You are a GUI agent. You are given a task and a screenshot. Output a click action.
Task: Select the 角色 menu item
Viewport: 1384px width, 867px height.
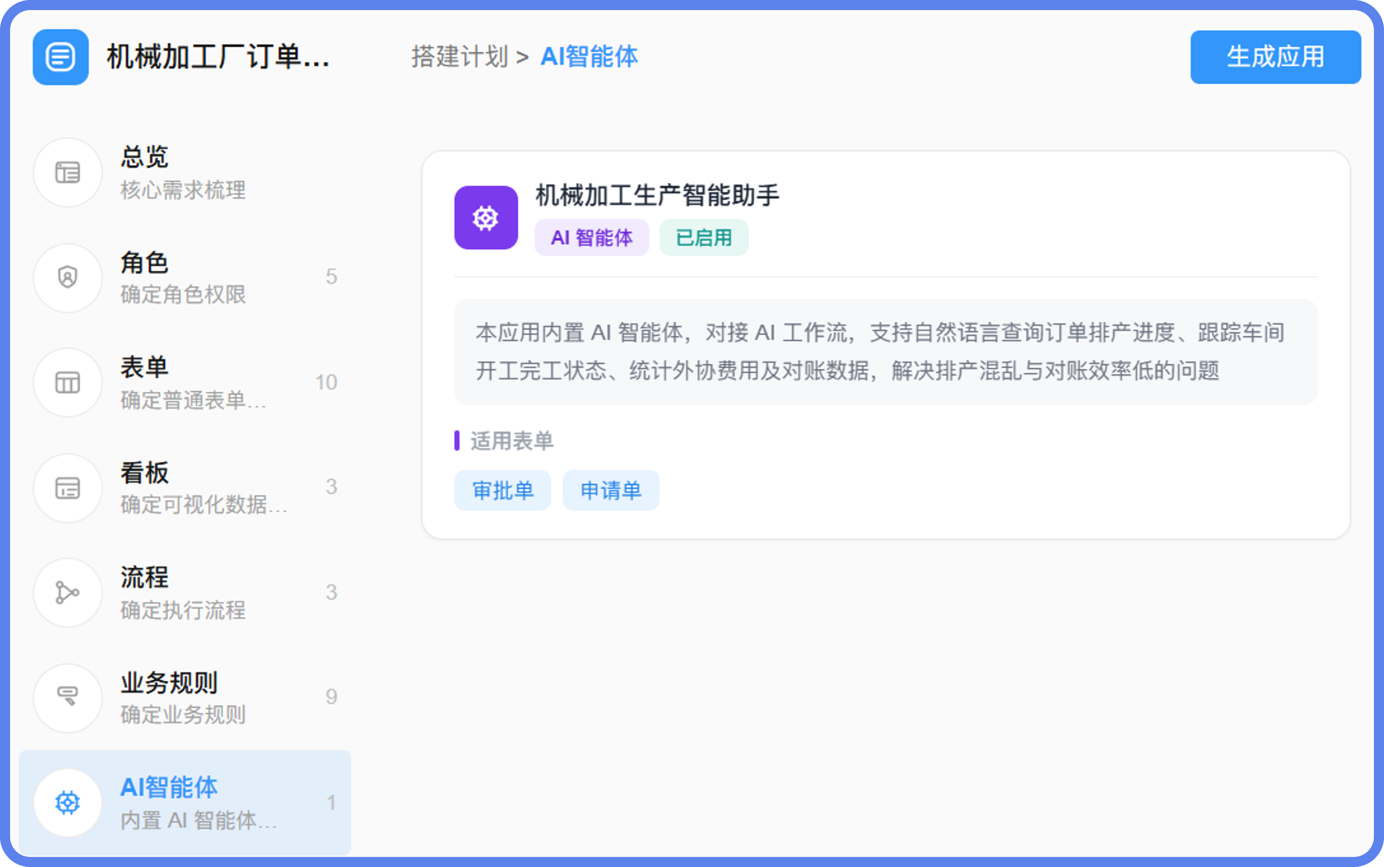pos(185,277)
